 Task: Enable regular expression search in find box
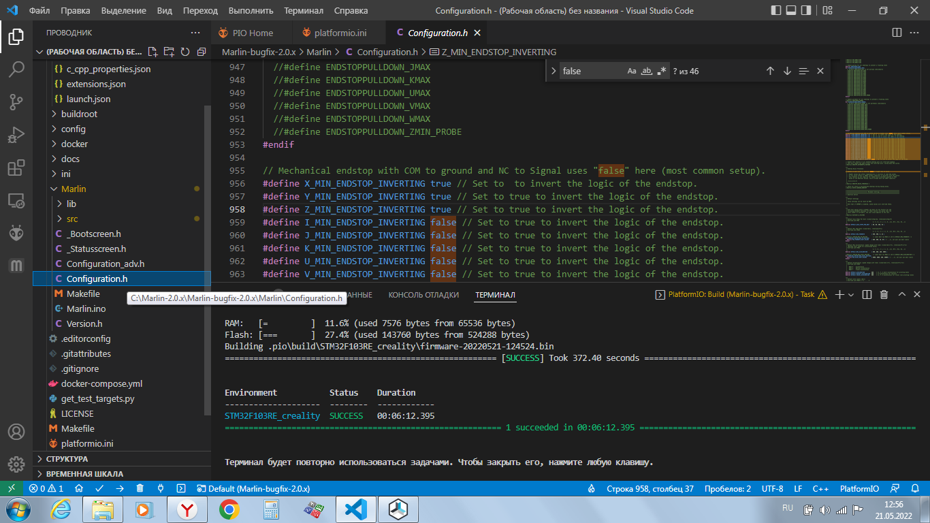pyautogui.click(x=662, y=71)
